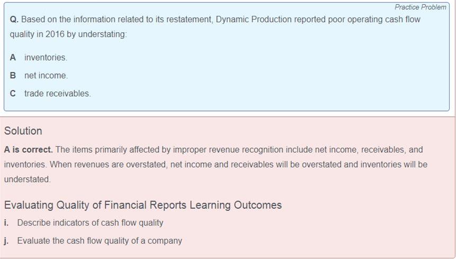Click 'trade receivables' text in option C

point(58,94)
